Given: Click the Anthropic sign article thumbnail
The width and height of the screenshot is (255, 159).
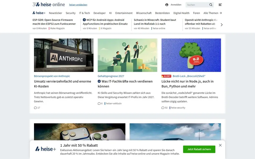Looking at the screenshot, I should point(64,55).
